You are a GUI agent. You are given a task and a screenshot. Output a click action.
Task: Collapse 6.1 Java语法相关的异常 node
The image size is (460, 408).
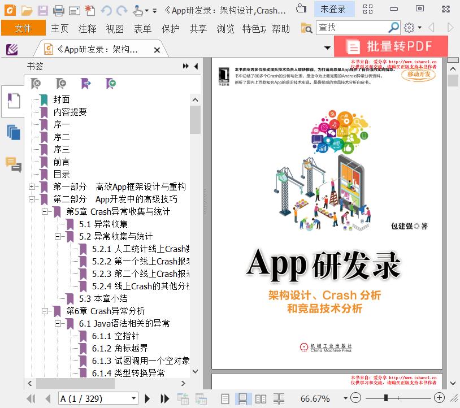tap(58, 324)
